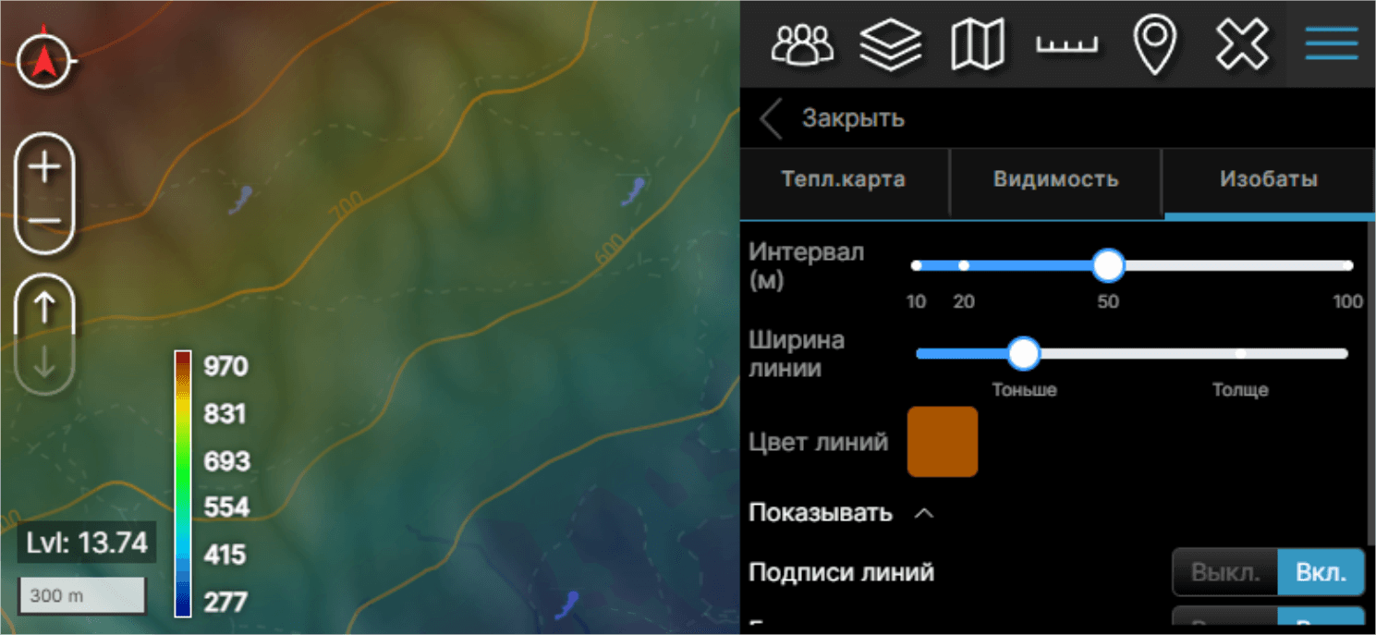Turn on Подписи линий with Вкл.
Screen dimensions: 1376x635
click(x=1321, y=572)
